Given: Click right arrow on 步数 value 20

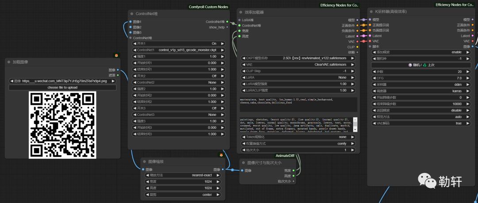Looking at the screenshot, I should [467, 72].
